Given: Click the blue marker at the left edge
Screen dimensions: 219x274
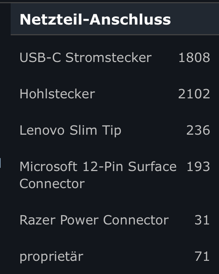Looking at the screenshot, I should (0, 163).
